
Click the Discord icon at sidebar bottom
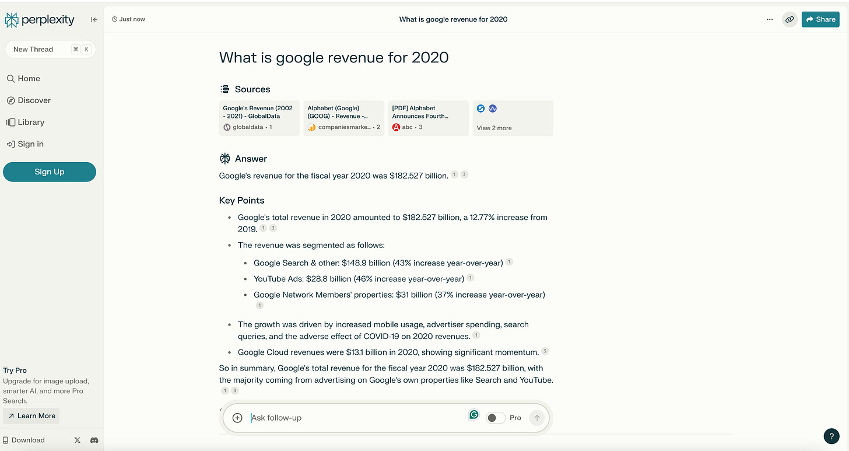pyautogui.click(x=94, y=440)
